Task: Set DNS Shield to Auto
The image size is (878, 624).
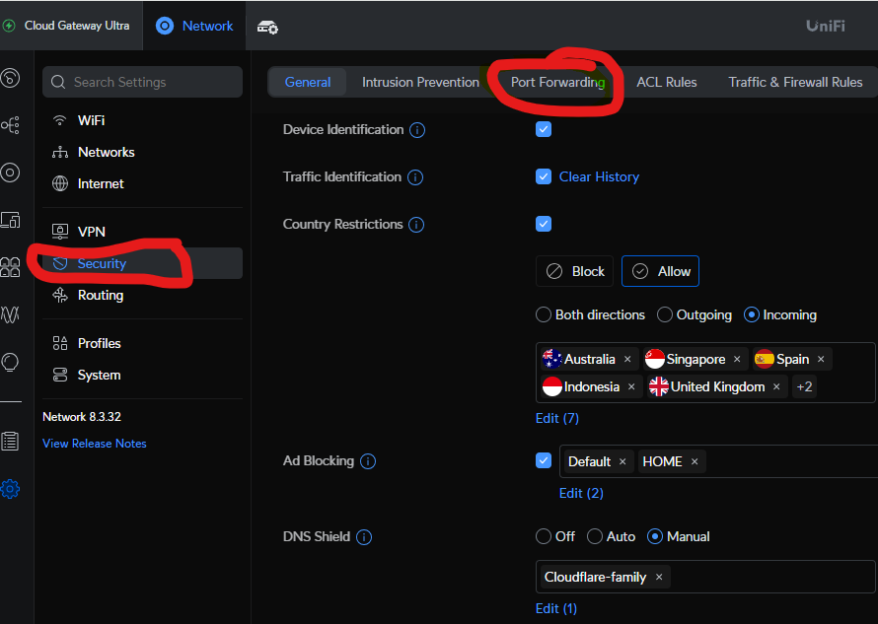Action: [595, 536]
